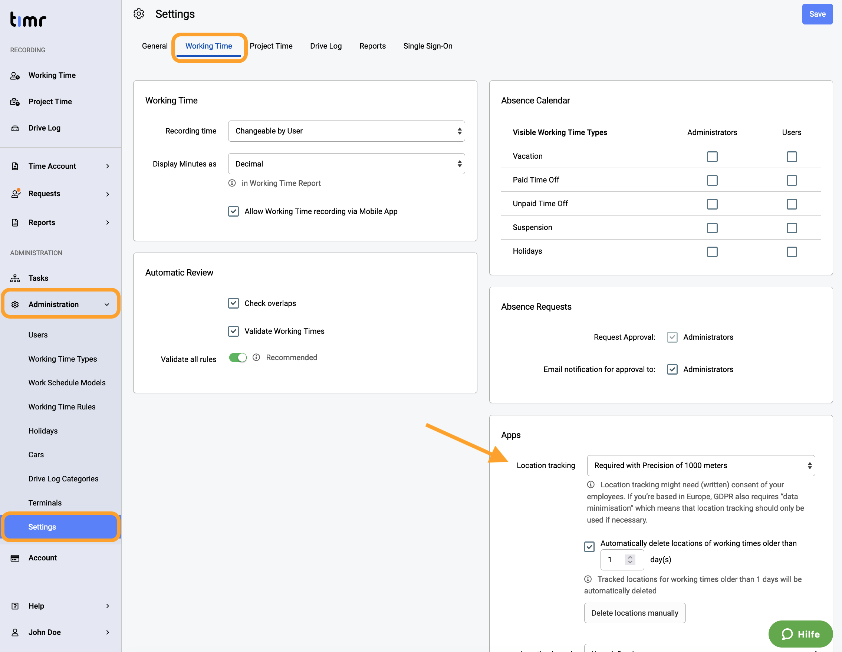Check Suspension for Administrators
Screen dimensions: 842x652
click(712, 228)
